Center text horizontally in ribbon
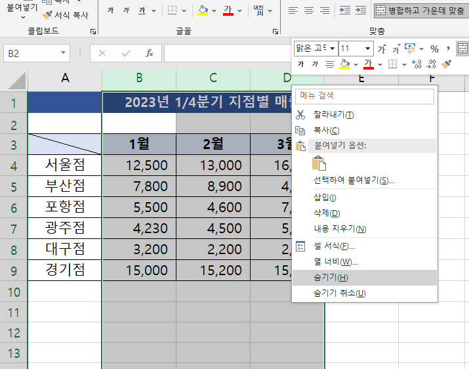This screenshot has height=369, width=469. [309, 11]
